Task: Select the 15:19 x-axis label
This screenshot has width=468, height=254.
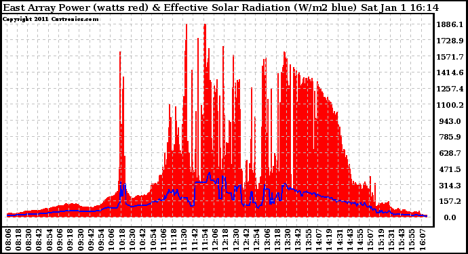Action: 381,240
